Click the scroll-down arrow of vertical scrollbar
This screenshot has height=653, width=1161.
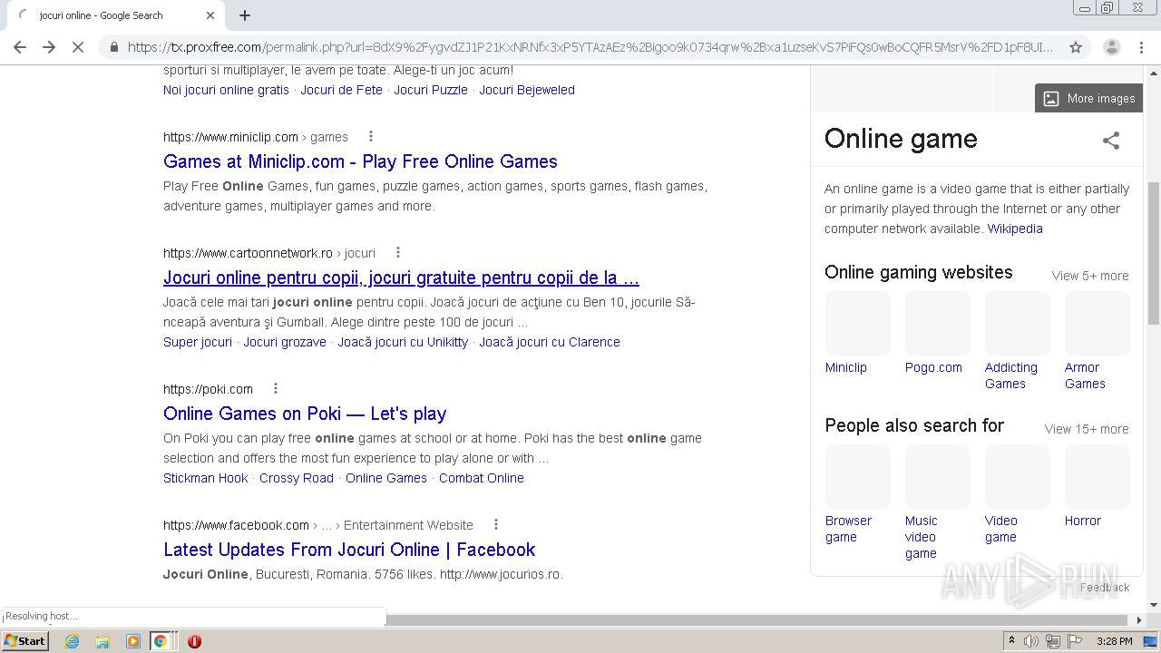(1154, 605)
